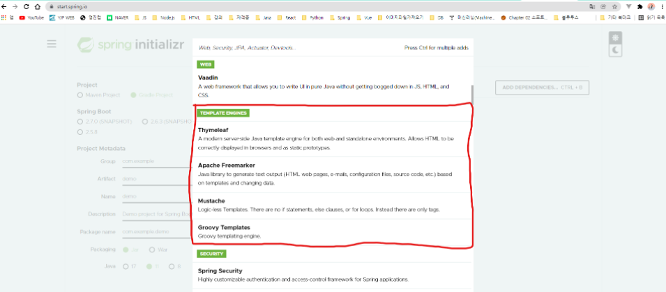Click the Security category tag
Screen dimensions: 666x292
click(x=211, y=254)
